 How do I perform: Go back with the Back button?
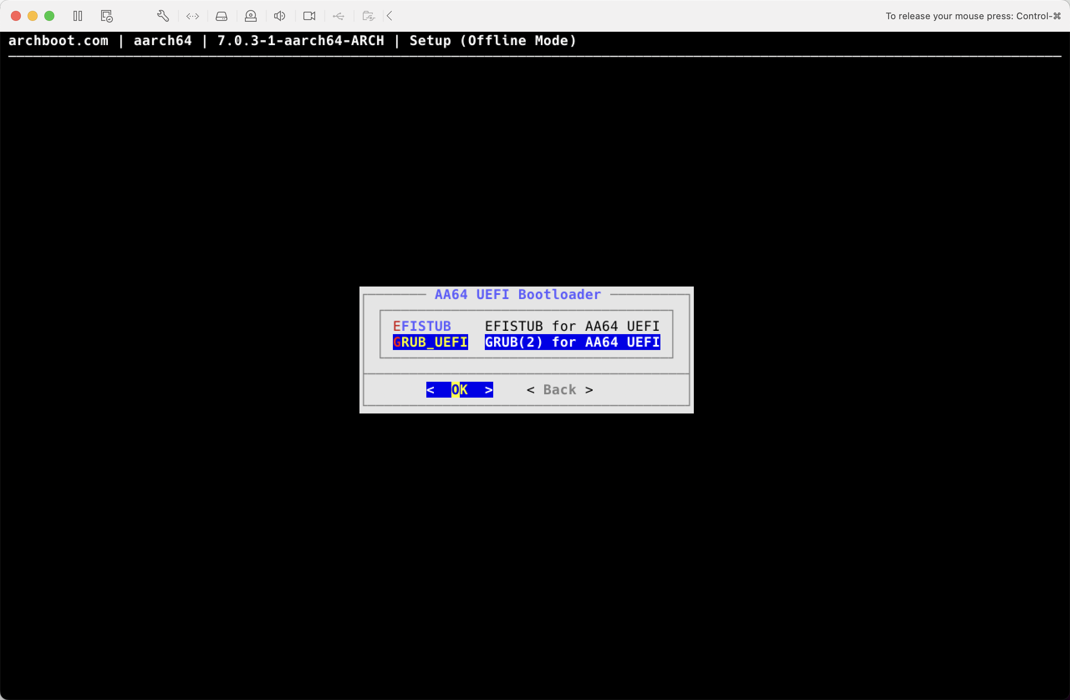coord(560,390)
